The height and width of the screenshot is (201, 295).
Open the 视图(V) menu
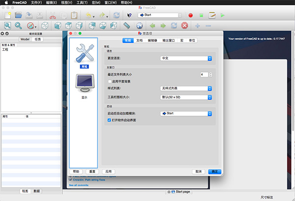coord(66,2)
